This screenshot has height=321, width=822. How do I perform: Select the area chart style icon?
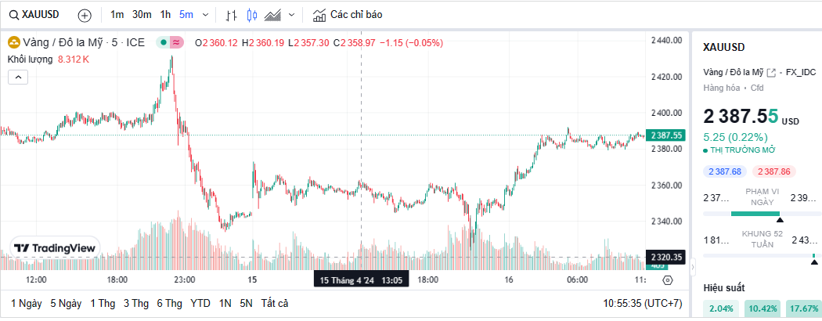coord(273,15)
